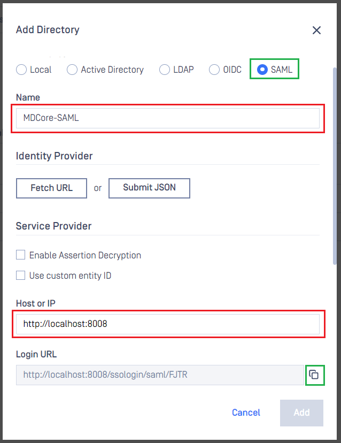Click the Service Provider section heading
This screenshot has height=443, width=341.
coord(53,226)
